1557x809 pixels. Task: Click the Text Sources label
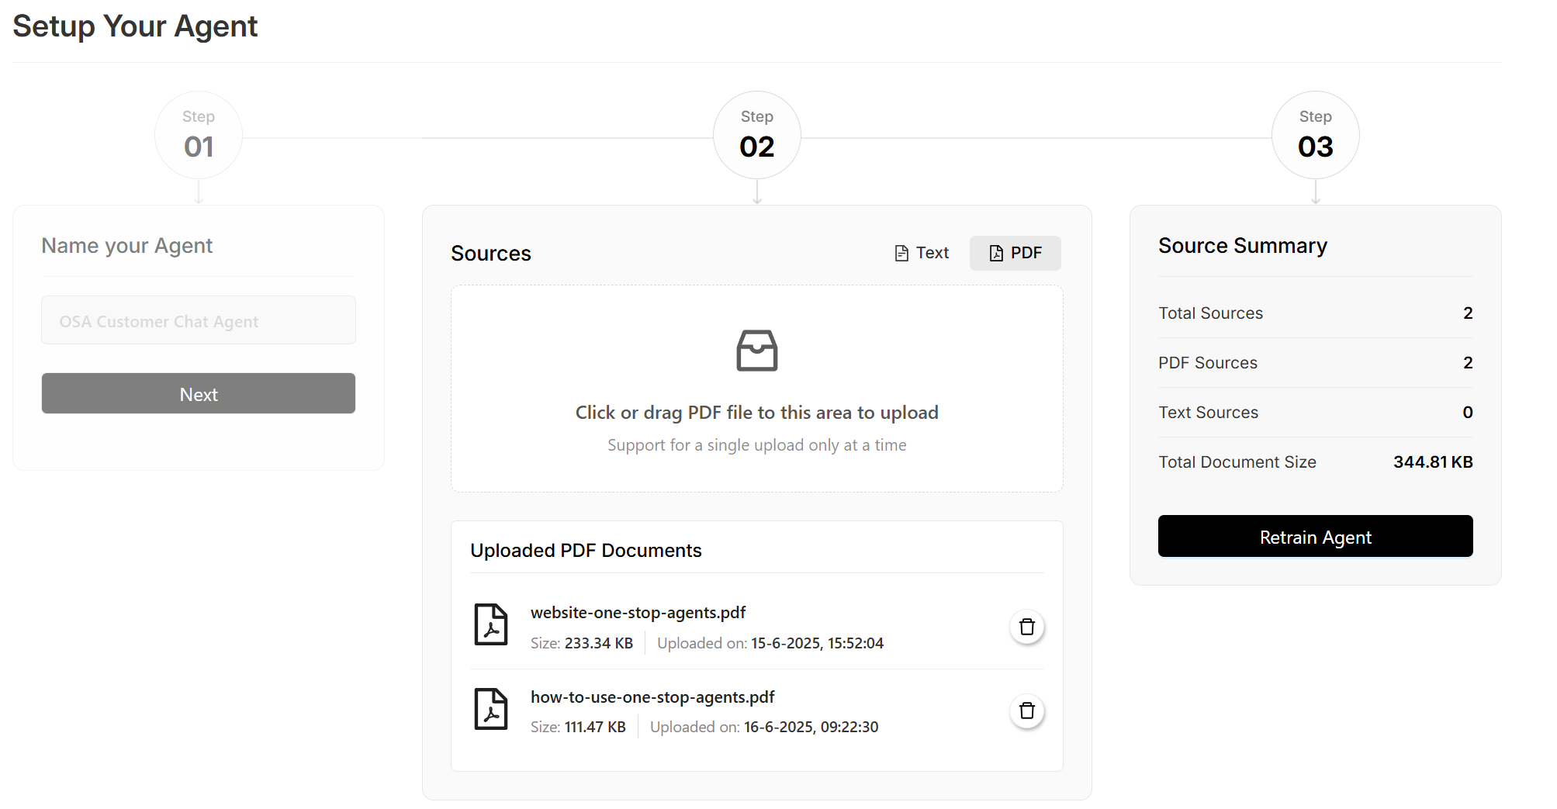1208,413
